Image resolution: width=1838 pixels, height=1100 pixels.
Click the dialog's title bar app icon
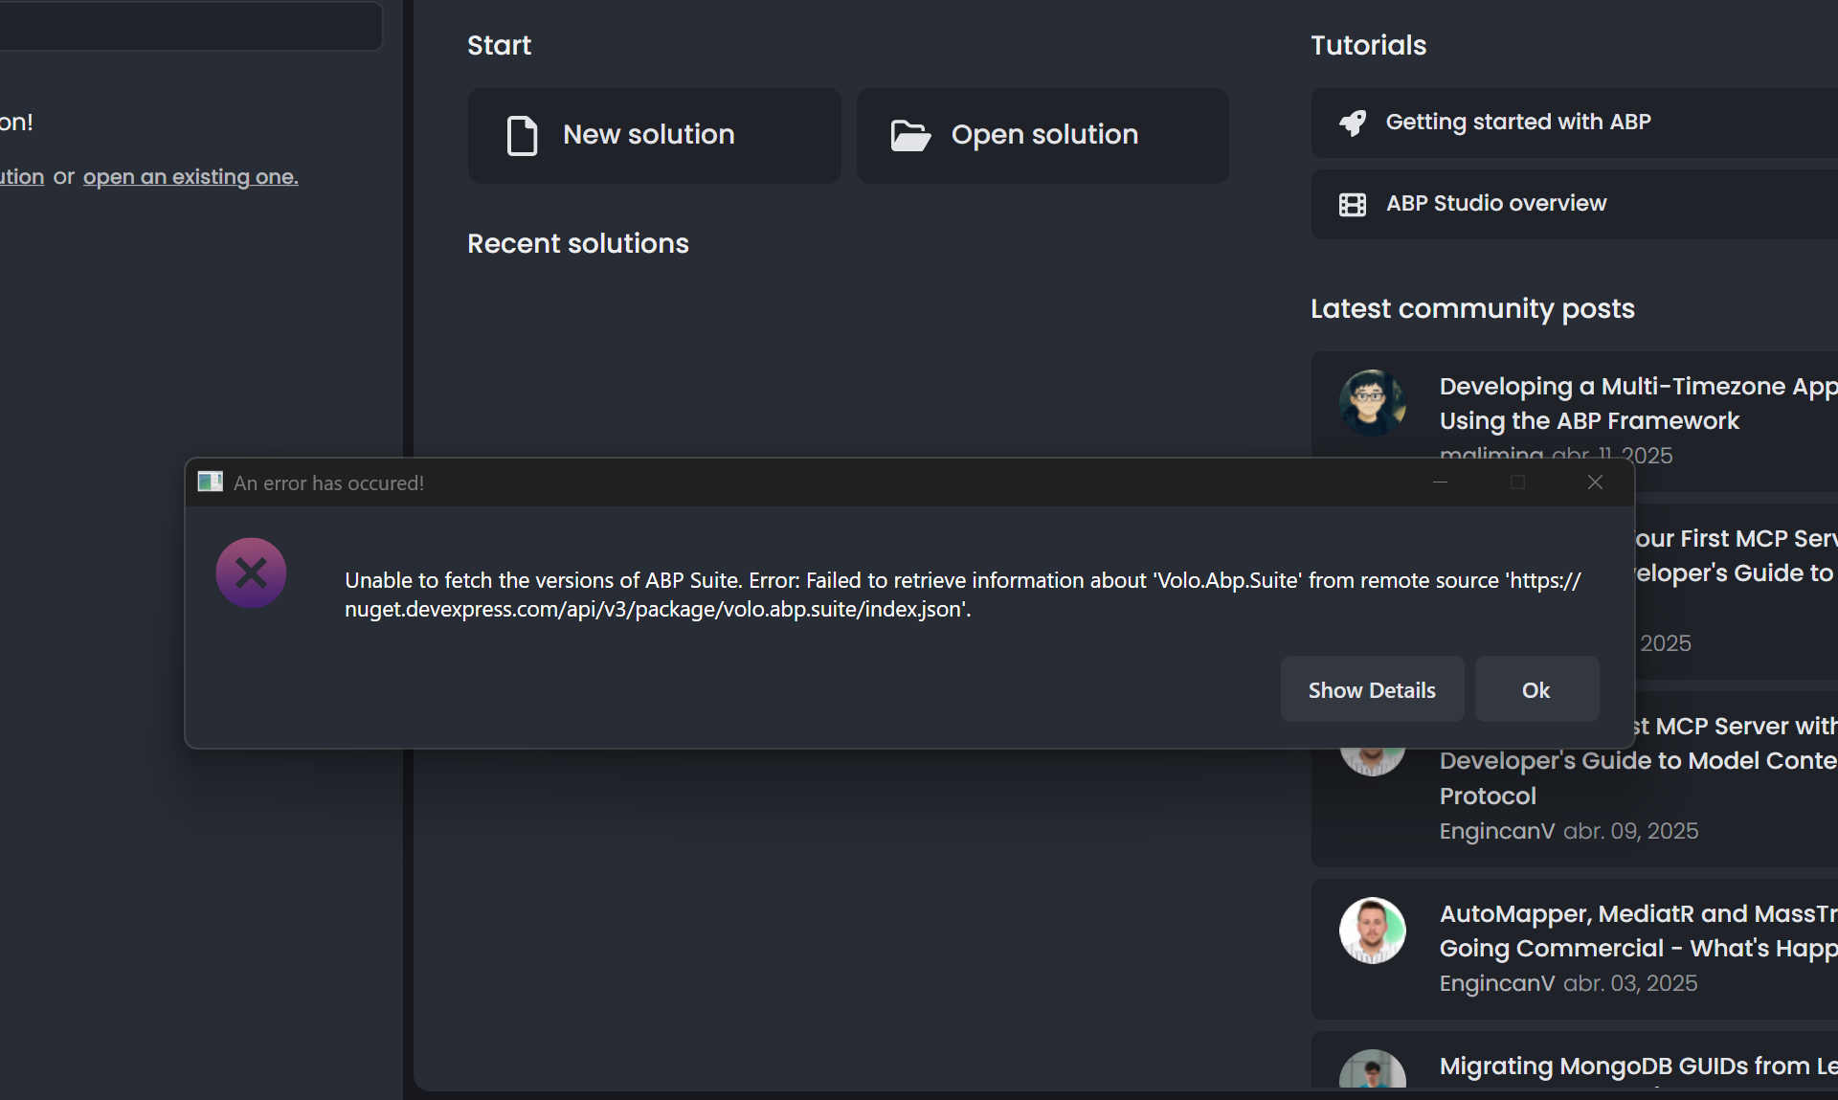(x=210, y=482)
